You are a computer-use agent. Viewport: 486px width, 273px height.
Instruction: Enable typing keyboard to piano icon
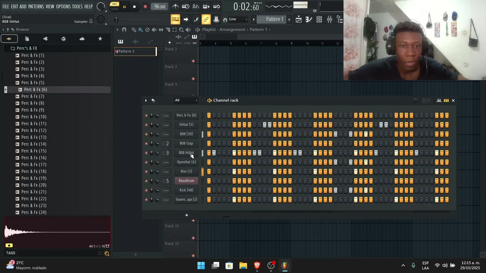coord(175,19)
